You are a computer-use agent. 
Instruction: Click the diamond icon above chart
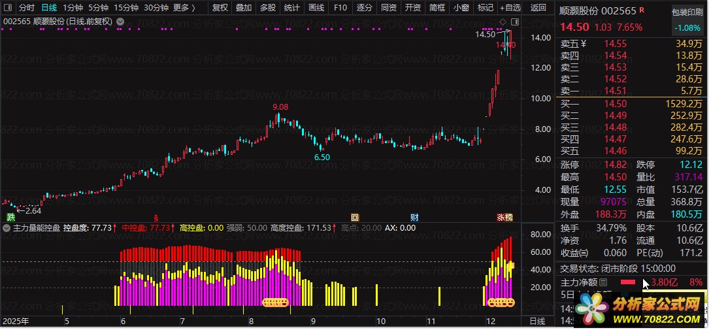click(x=503, y=22)
